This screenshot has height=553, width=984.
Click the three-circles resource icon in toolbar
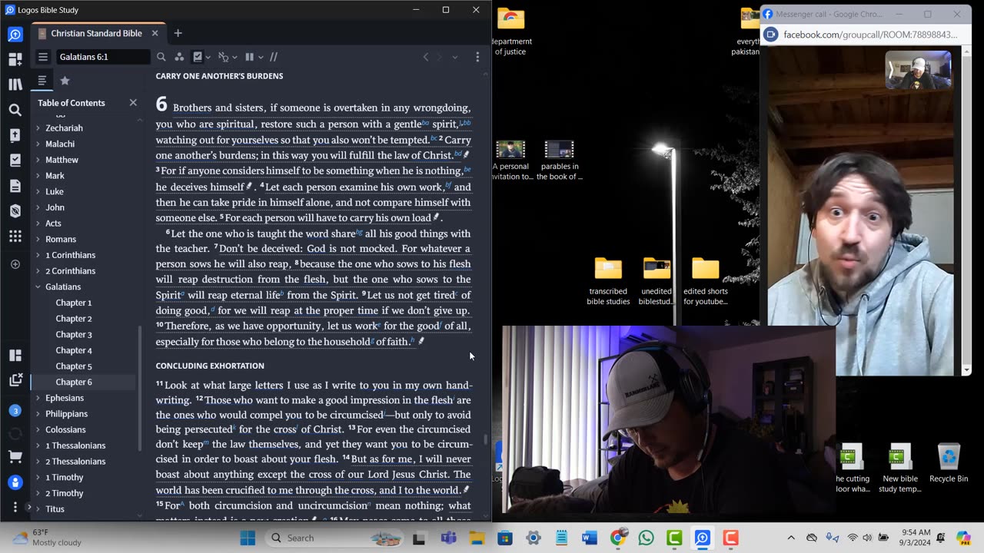(179, 57)
